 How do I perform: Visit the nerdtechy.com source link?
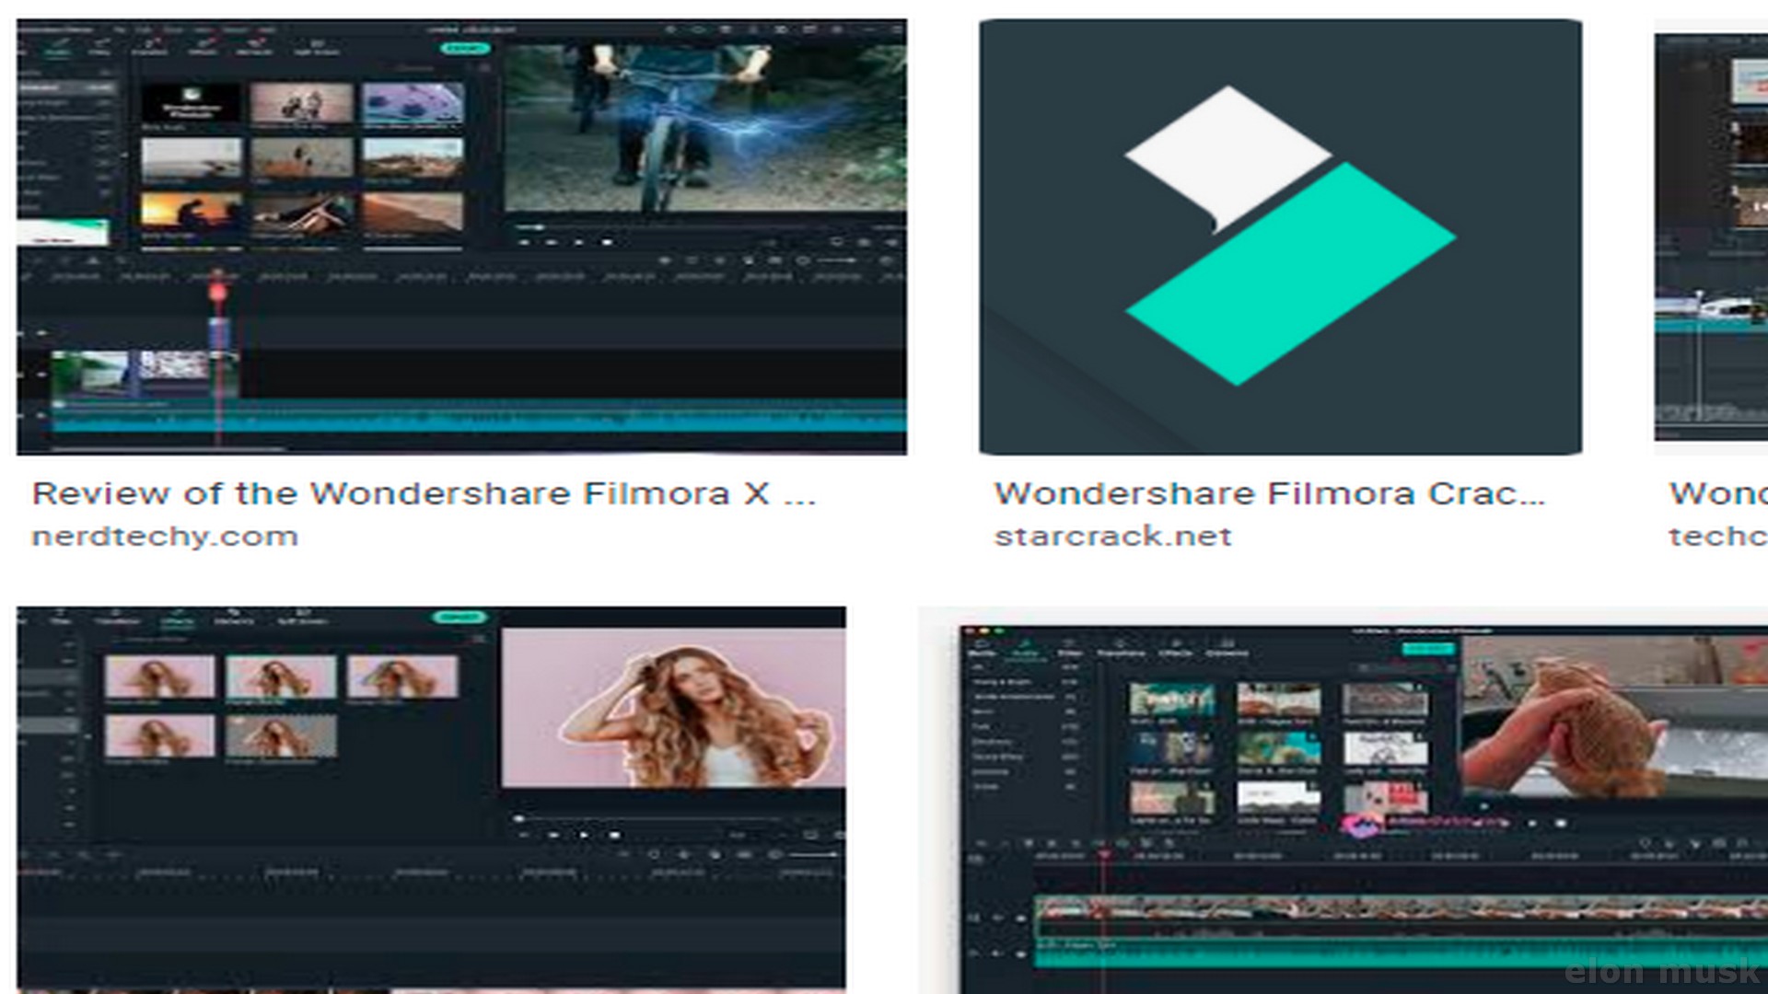[165, 537]
